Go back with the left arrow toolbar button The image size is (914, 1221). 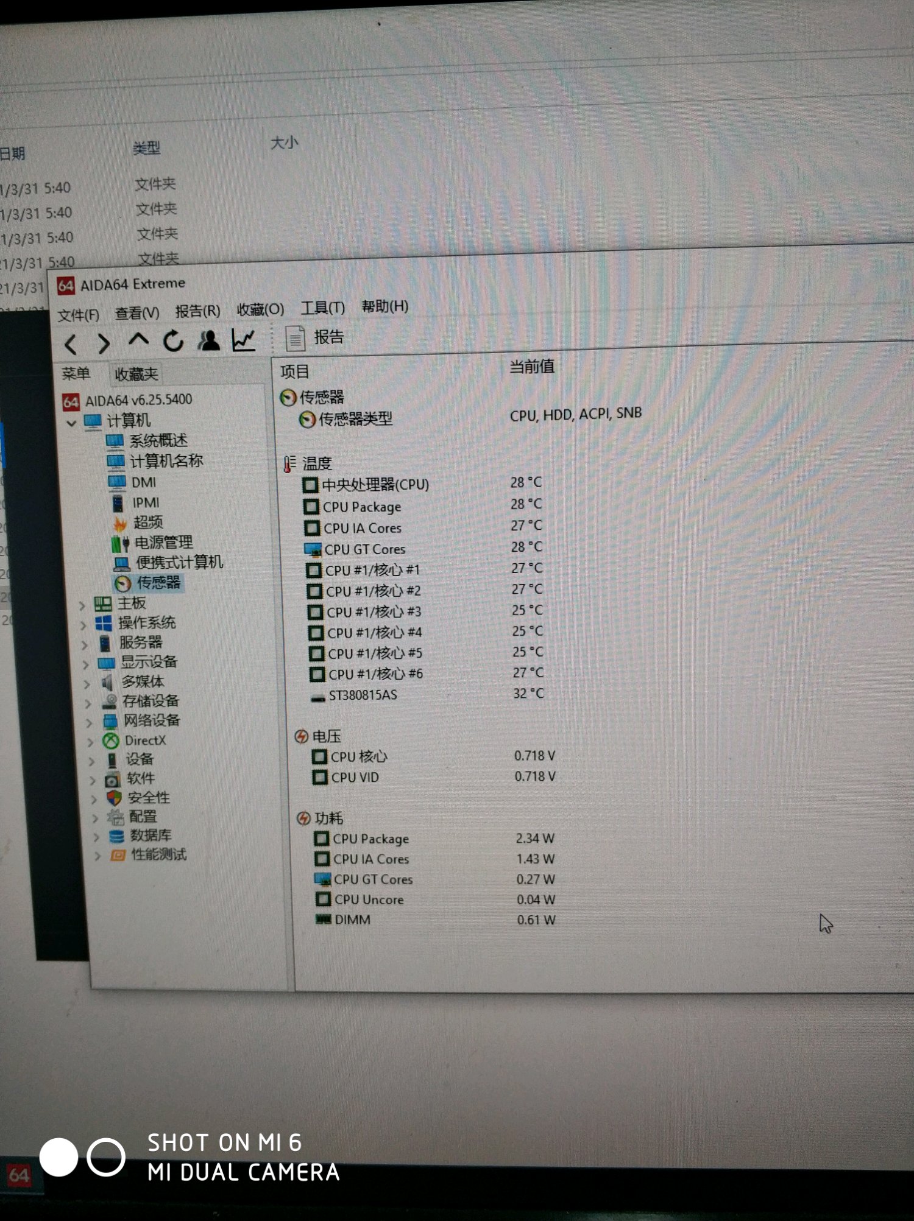(x=71, y=345)
